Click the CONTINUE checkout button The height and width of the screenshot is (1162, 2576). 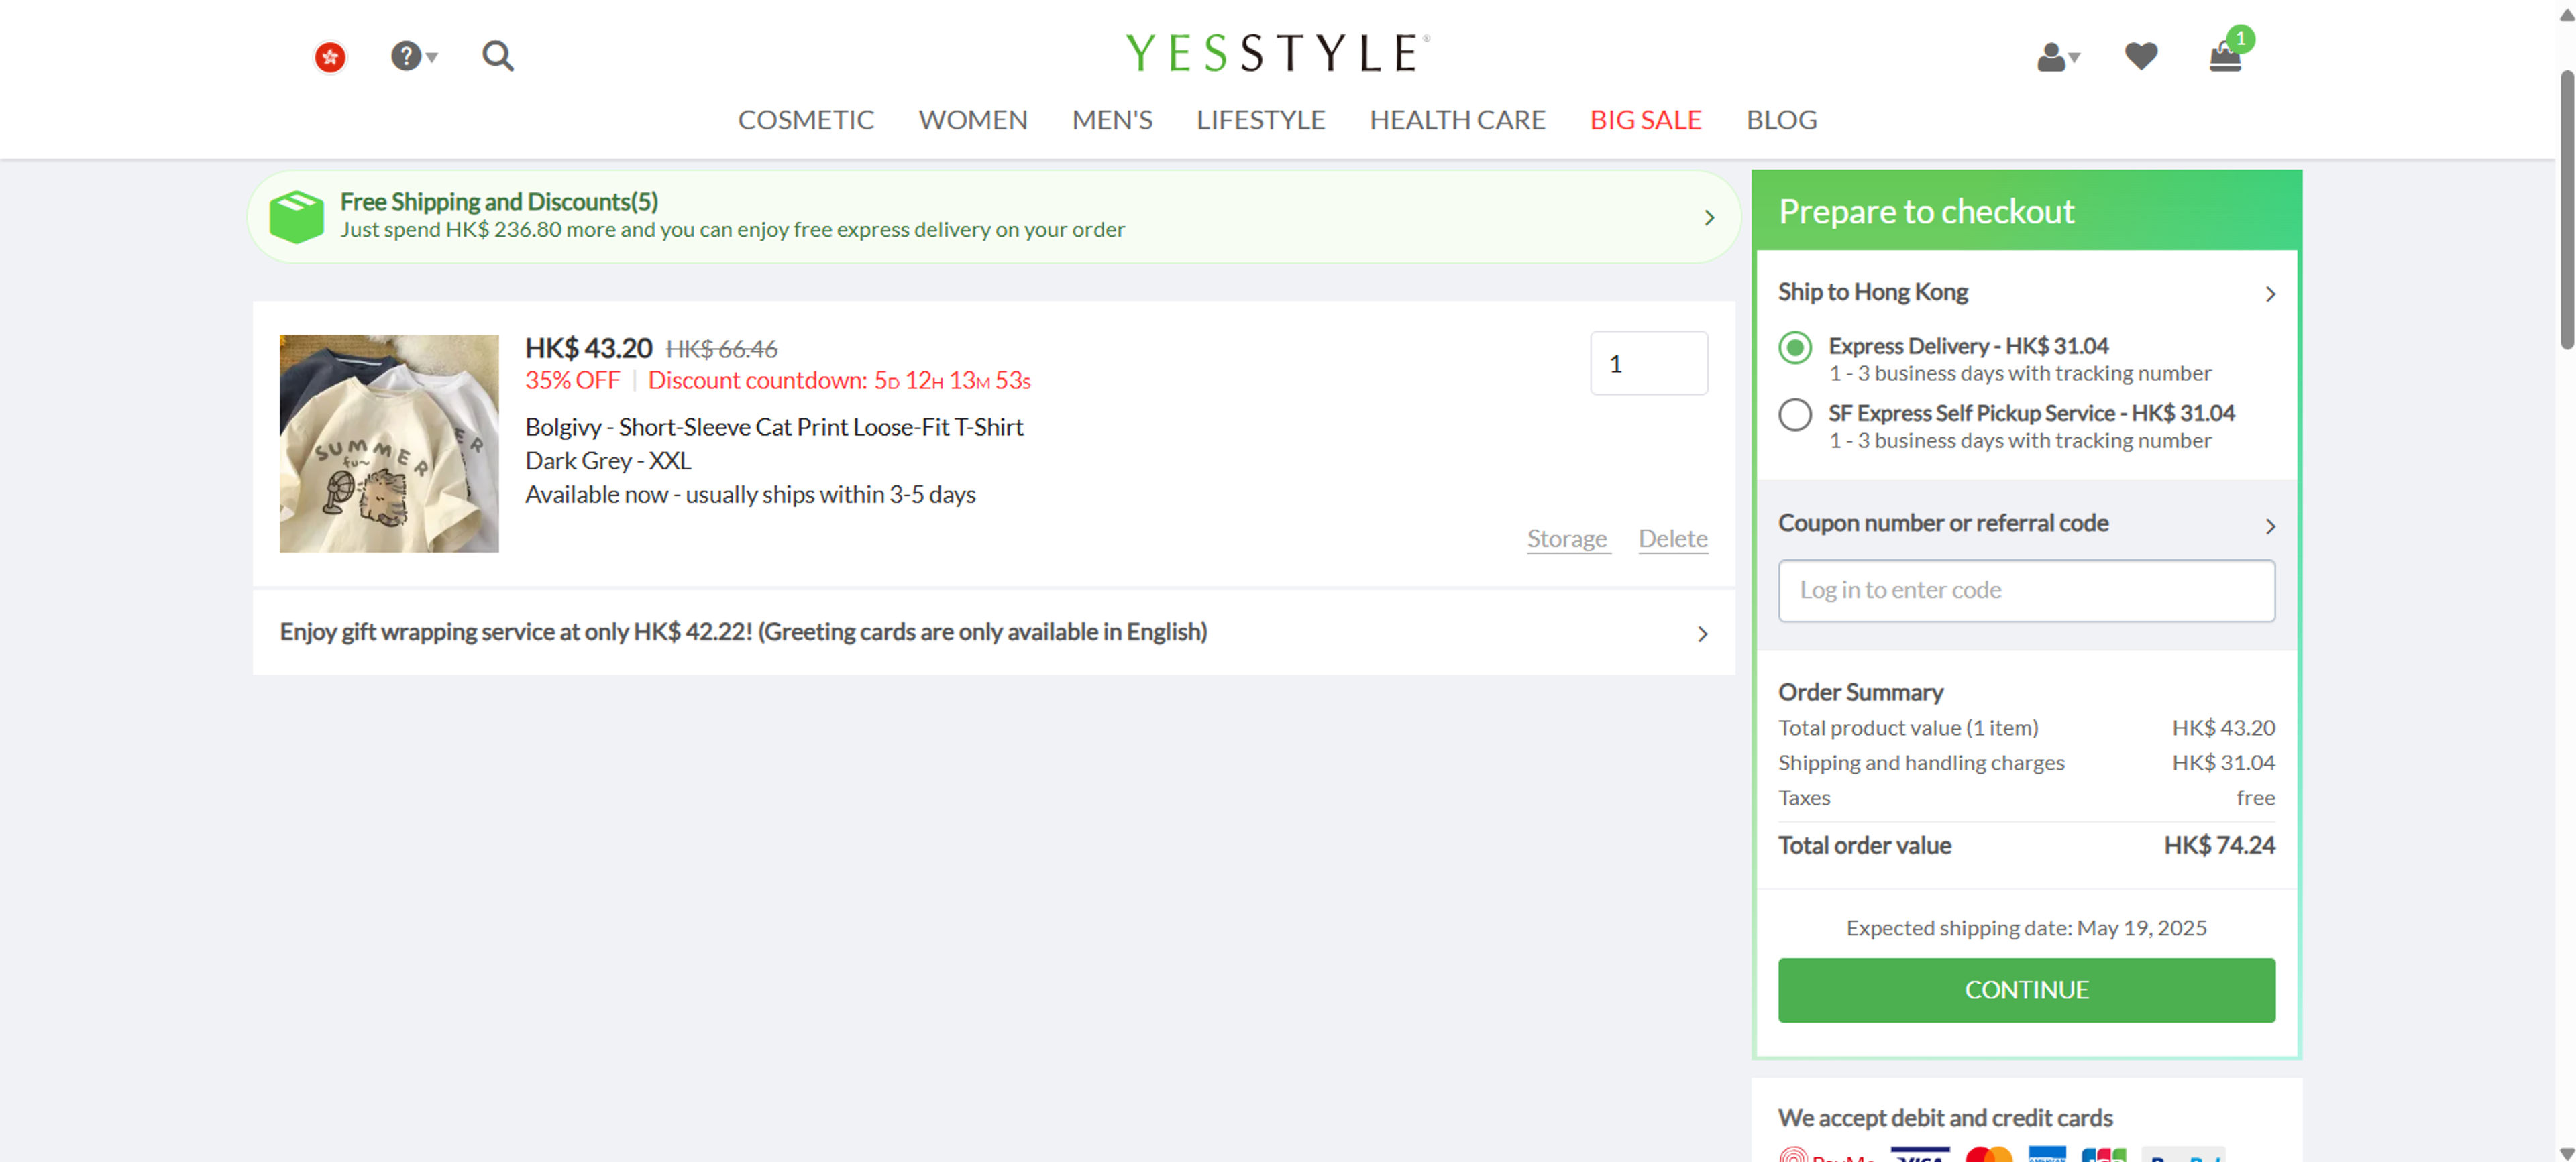pos(2026,990)
